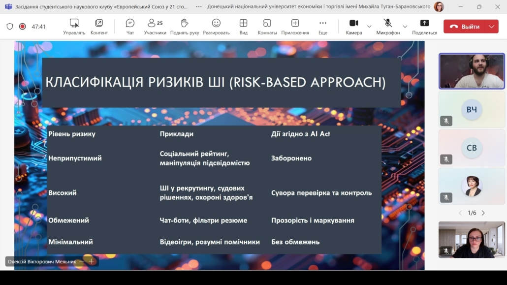507x285 pixels.
Task: Expand the microphone options arrow
Action: 405,27
